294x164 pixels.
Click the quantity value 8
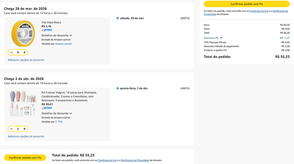18,52
